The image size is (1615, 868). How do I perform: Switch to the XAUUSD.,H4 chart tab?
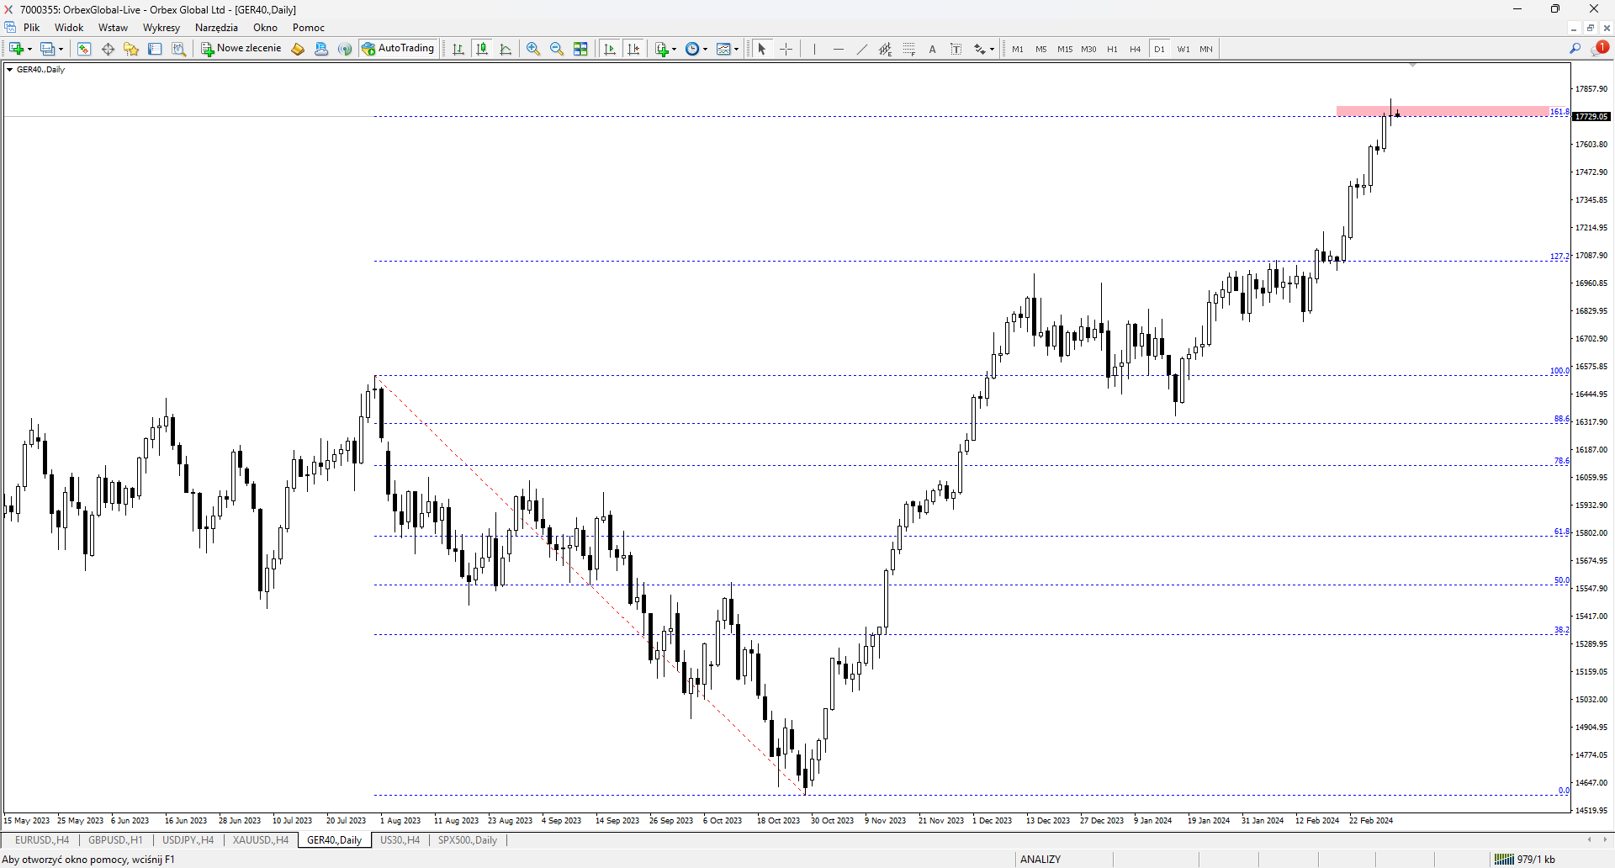(x=261, y=840)
